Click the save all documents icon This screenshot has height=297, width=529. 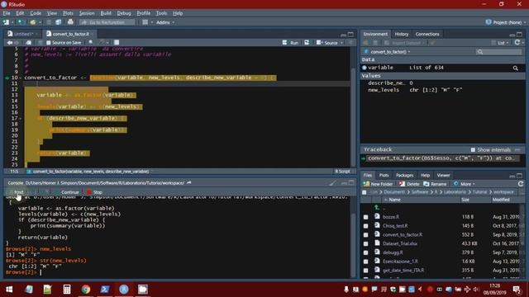tap(59, 22)
